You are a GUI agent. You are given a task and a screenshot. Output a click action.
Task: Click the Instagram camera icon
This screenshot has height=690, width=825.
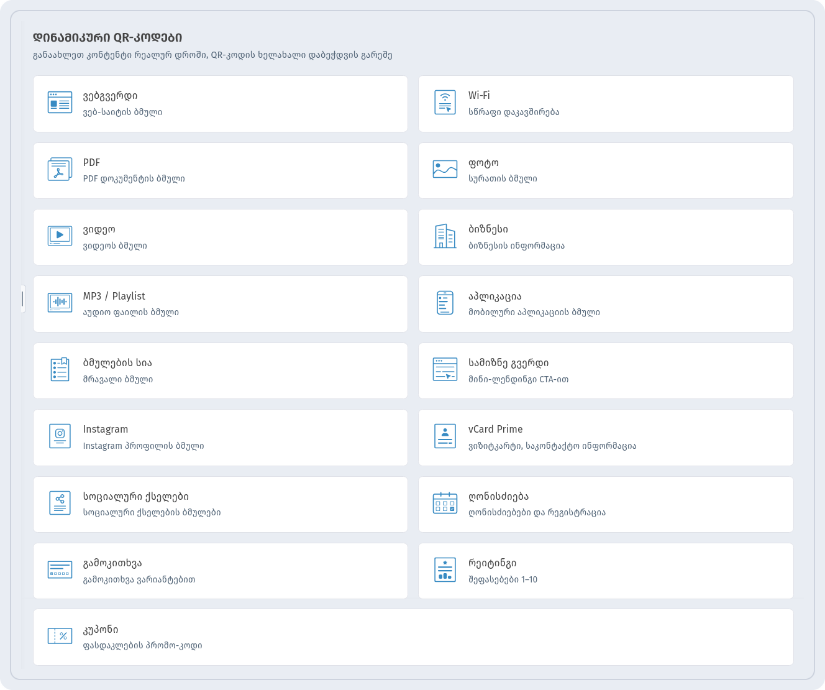tap(60, 436)
